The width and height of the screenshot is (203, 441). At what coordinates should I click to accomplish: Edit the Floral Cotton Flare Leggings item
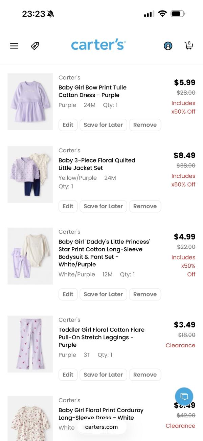click(x=68, y=375)
